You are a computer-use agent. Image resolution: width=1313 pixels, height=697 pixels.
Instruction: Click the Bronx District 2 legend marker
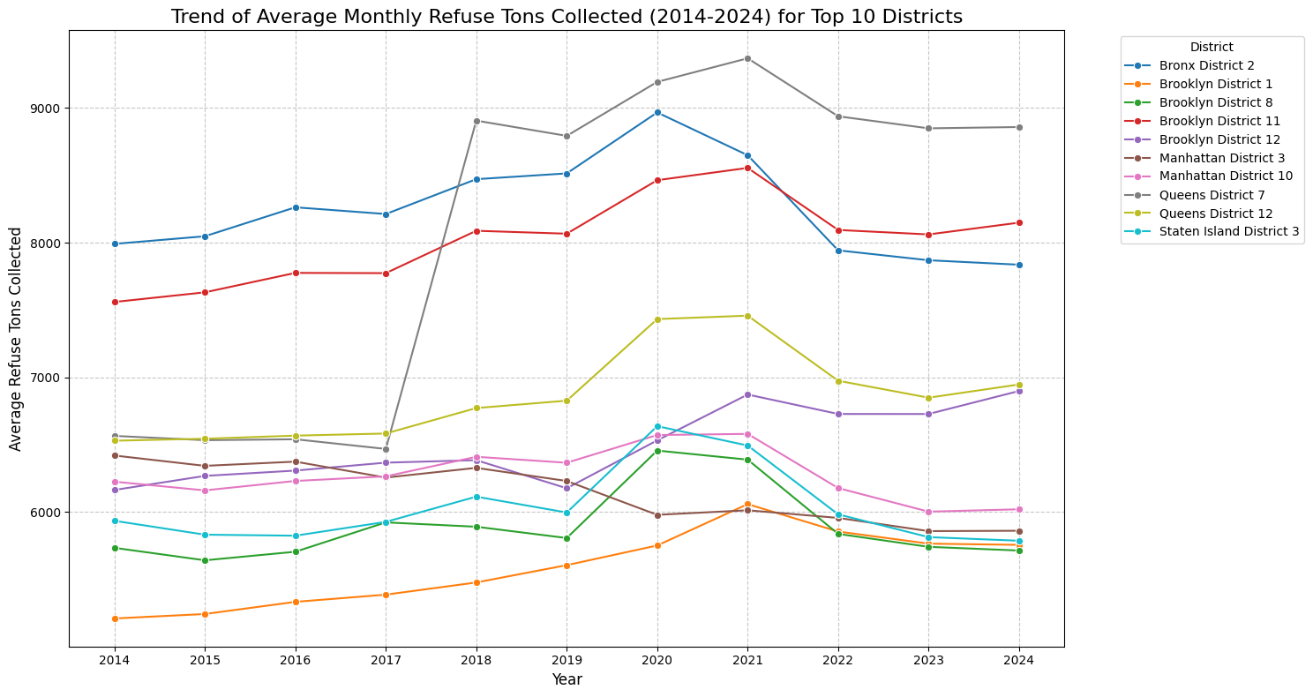pyautogui.click(x=1138, y=65)
